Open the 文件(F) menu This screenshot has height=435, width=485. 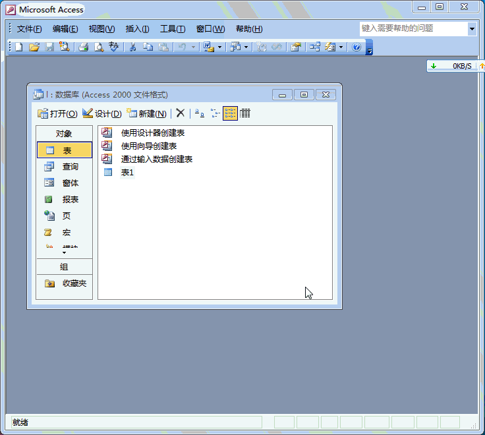29,29
